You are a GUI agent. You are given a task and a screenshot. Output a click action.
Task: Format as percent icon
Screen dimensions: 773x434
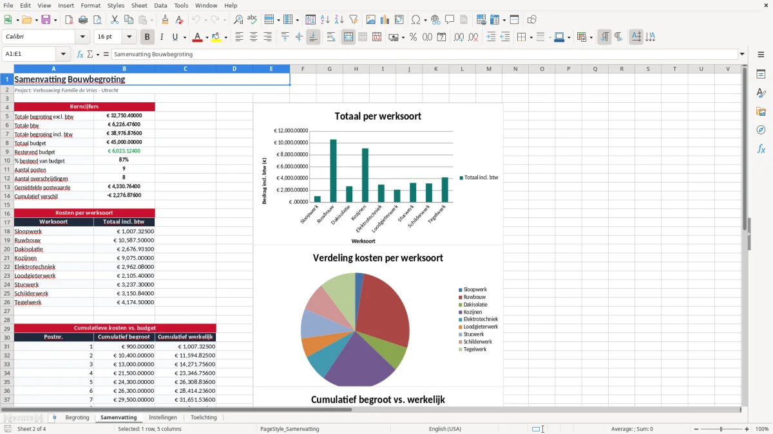414,37
